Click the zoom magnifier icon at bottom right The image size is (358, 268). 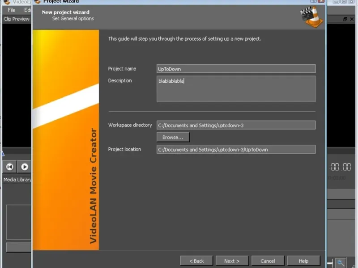(341, 263)
